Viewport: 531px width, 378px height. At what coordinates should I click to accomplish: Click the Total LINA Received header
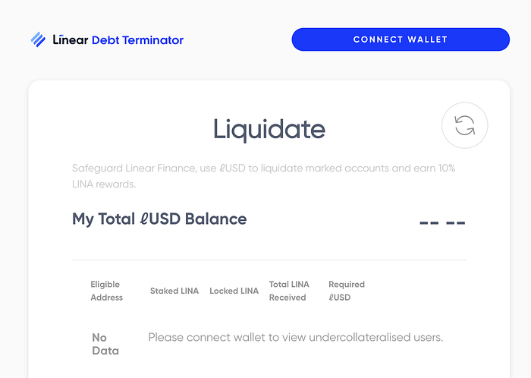[x=289, y=291]
